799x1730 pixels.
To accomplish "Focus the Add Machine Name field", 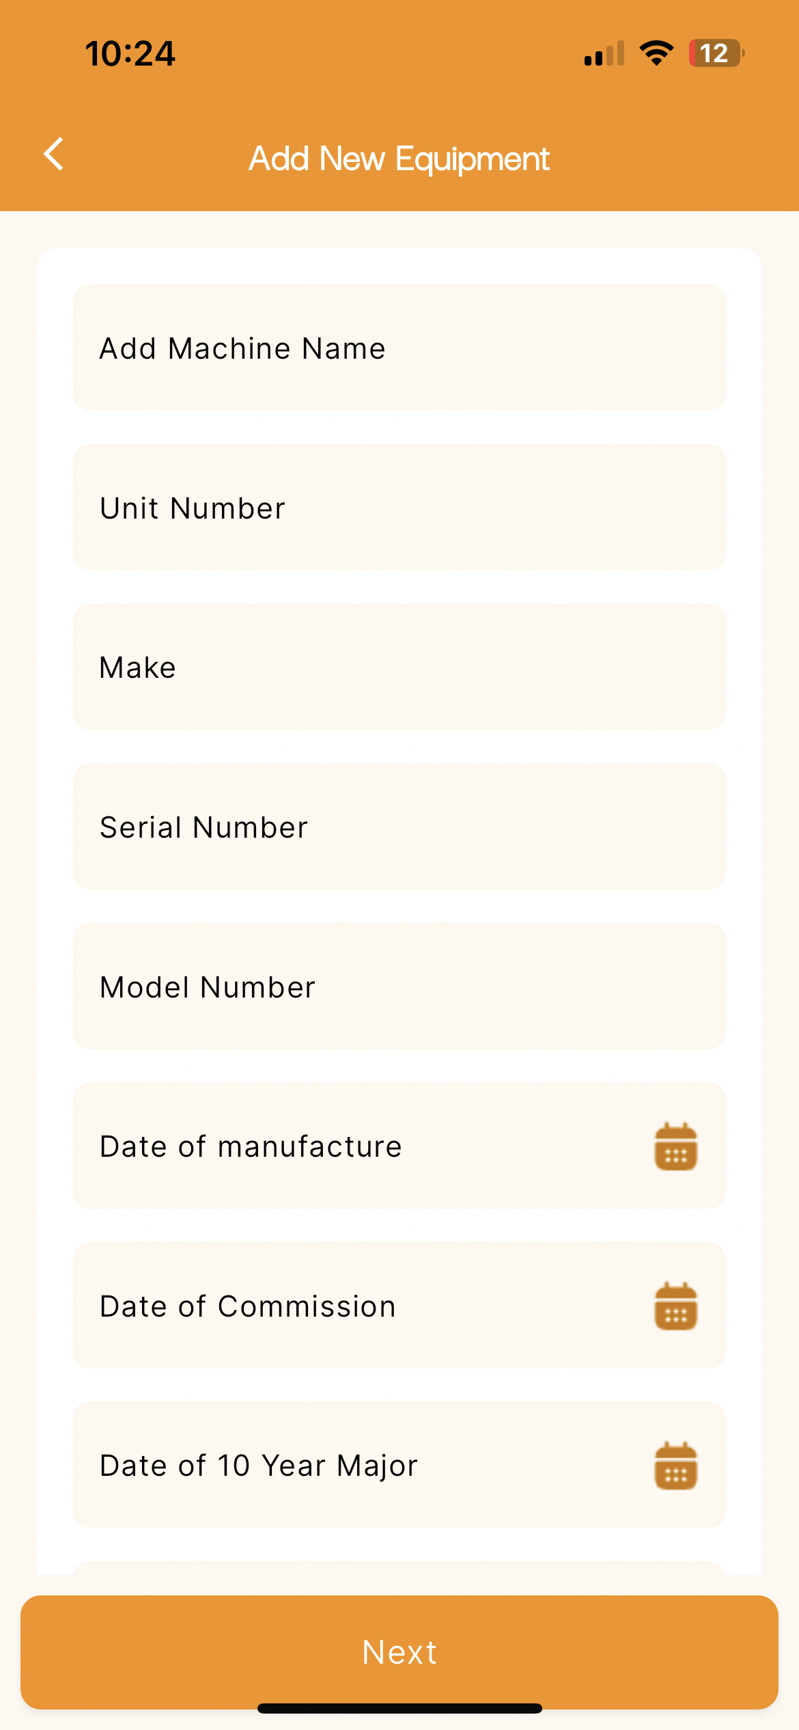I will coord(399,348).
